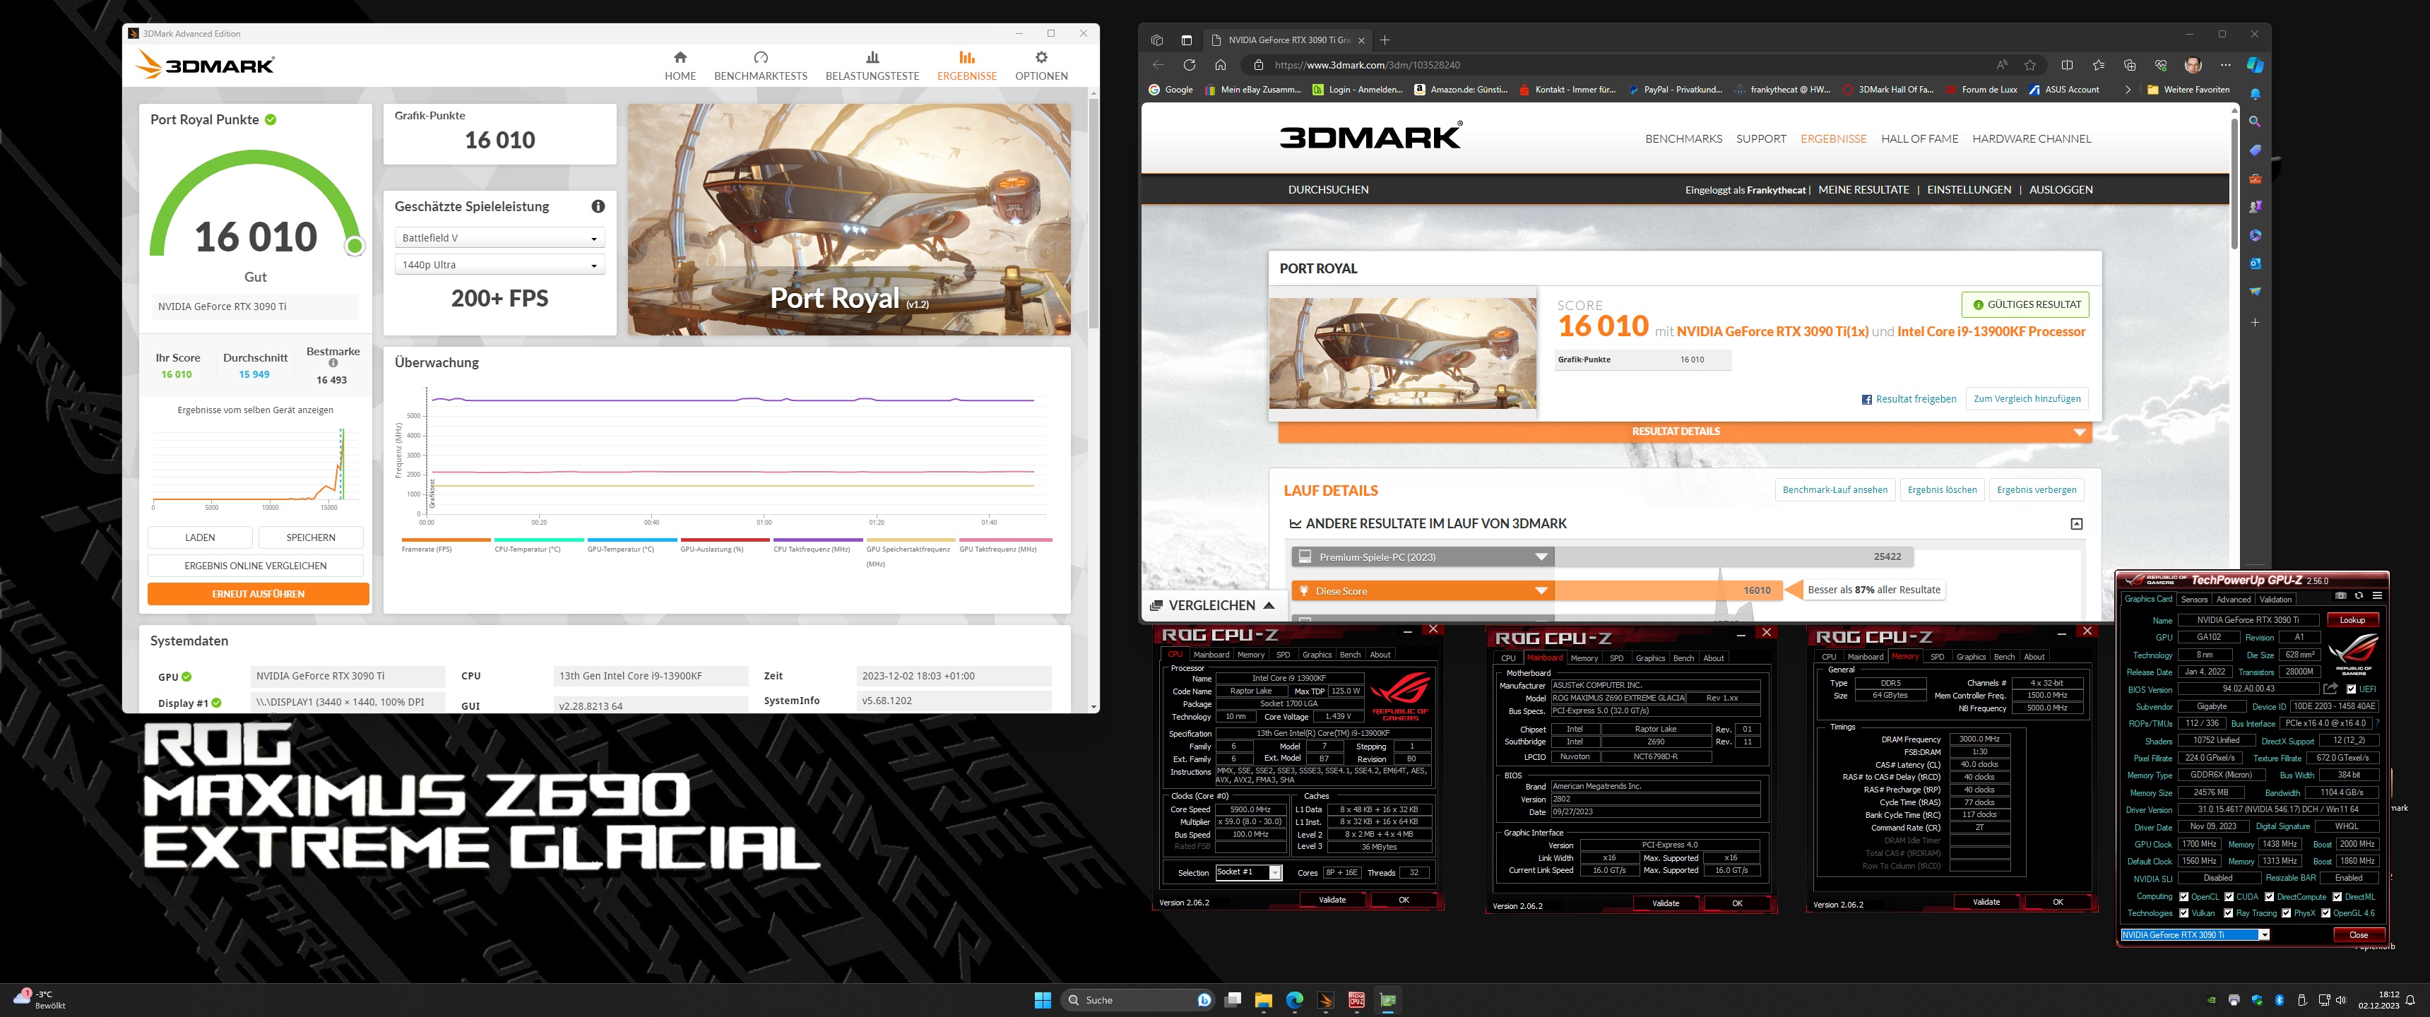Open the GPU-Z hamburger menu
The height and width of the screenshot is (1017, 2430).
[2377, 595]
